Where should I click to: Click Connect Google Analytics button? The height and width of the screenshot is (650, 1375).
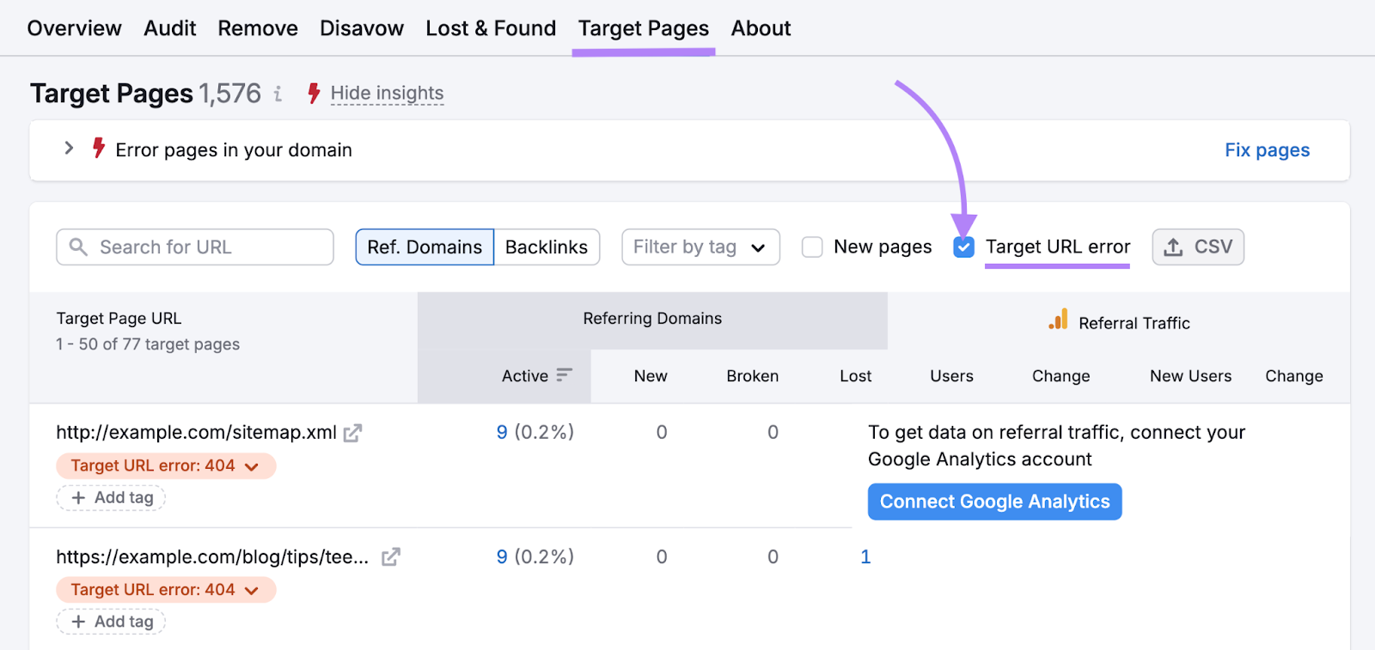(x=994, y=501)
